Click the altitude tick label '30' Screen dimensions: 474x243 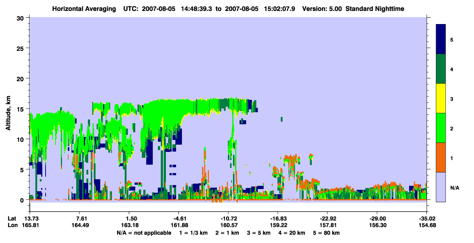[20, 18]
